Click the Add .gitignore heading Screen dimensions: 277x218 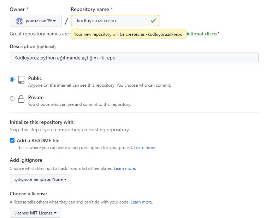26,160
